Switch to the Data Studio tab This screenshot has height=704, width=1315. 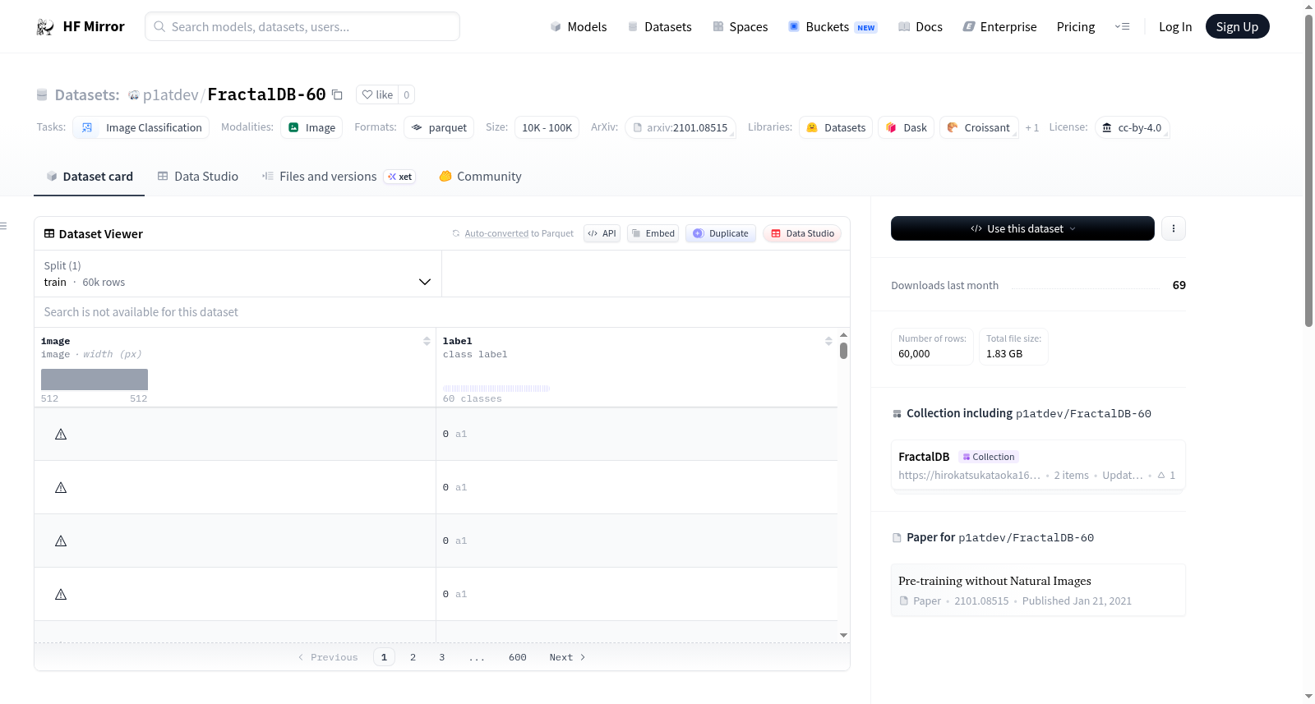pos(198,177)
